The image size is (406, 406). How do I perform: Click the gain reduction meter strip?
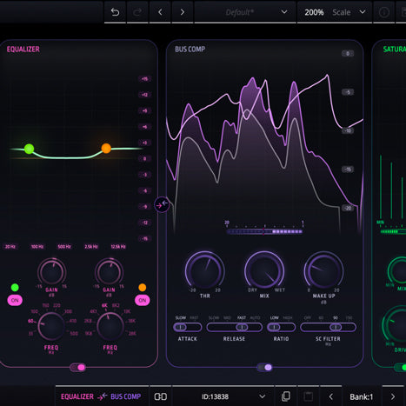(264, 231)
